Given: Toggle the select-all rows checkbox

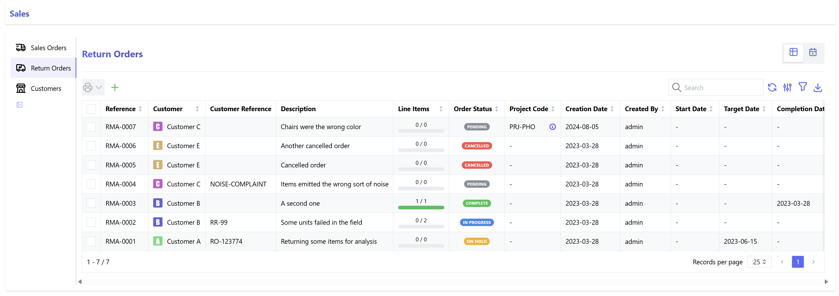Looking at the screenshot, I should click(91, 109).
